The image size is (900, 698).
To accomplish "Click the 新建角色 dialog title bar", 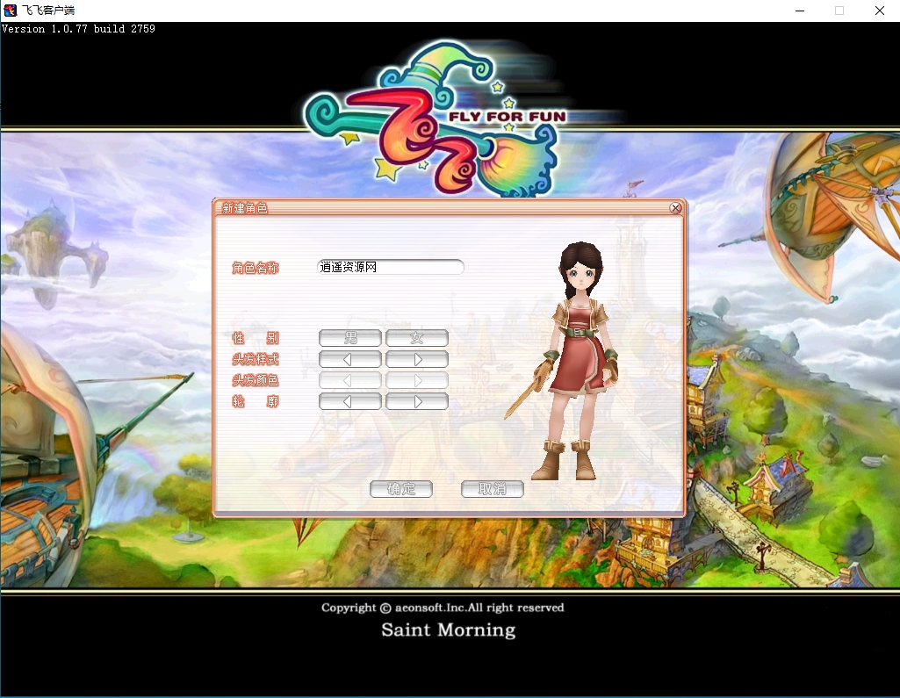I will point(439,208).
